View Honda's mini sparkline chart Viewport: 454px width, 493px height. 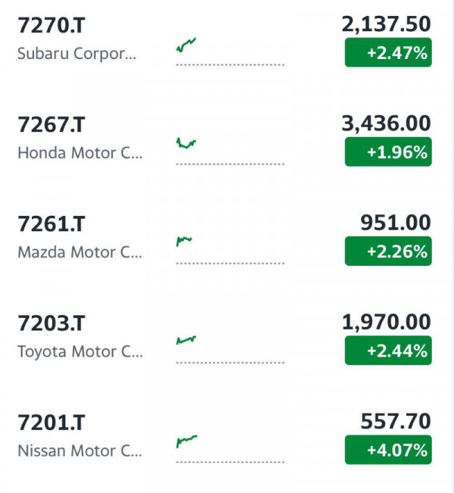pos(230,151)
